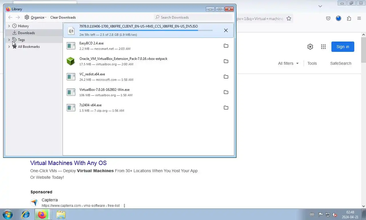Cancel the ISO download in progress
Screen dimensions: 366x220
tap(226, 30)
